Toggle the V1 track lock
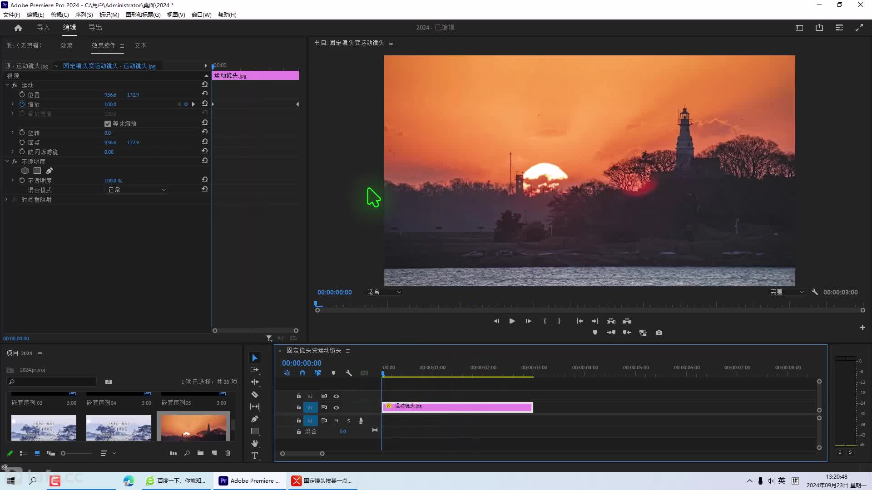872x490 pixels. pos(299,407)
